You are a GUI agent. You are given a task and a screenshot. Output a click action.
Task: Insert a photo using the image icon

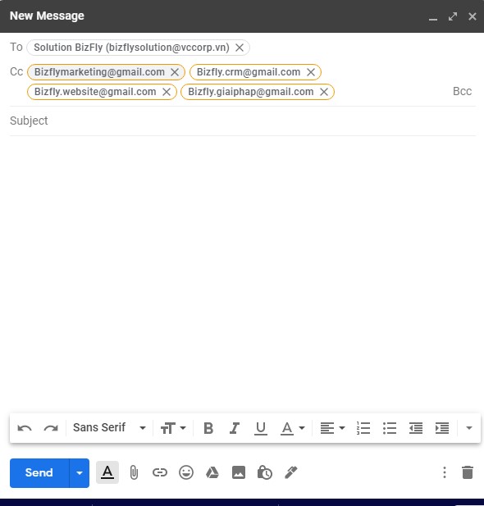tap(238, 472)
